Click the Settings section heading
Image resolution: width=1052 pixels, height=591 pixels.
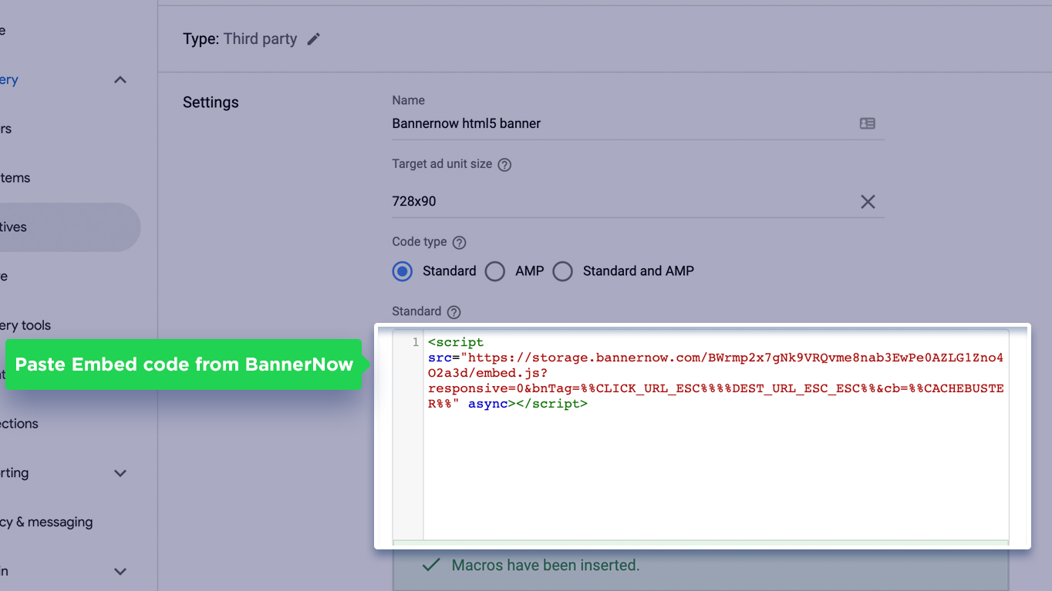(211, 102)
